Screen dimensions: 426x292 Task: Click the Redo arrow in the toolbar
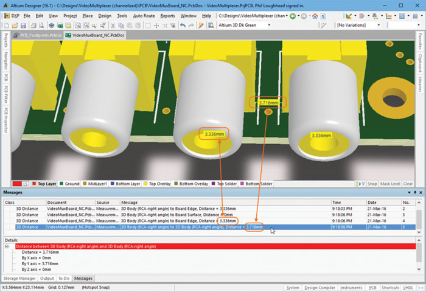point(192,25)
